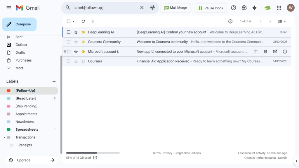The width and height of the screenshot is (299, 168).
Task: Show search options filter icon
Action: [152, 8]
